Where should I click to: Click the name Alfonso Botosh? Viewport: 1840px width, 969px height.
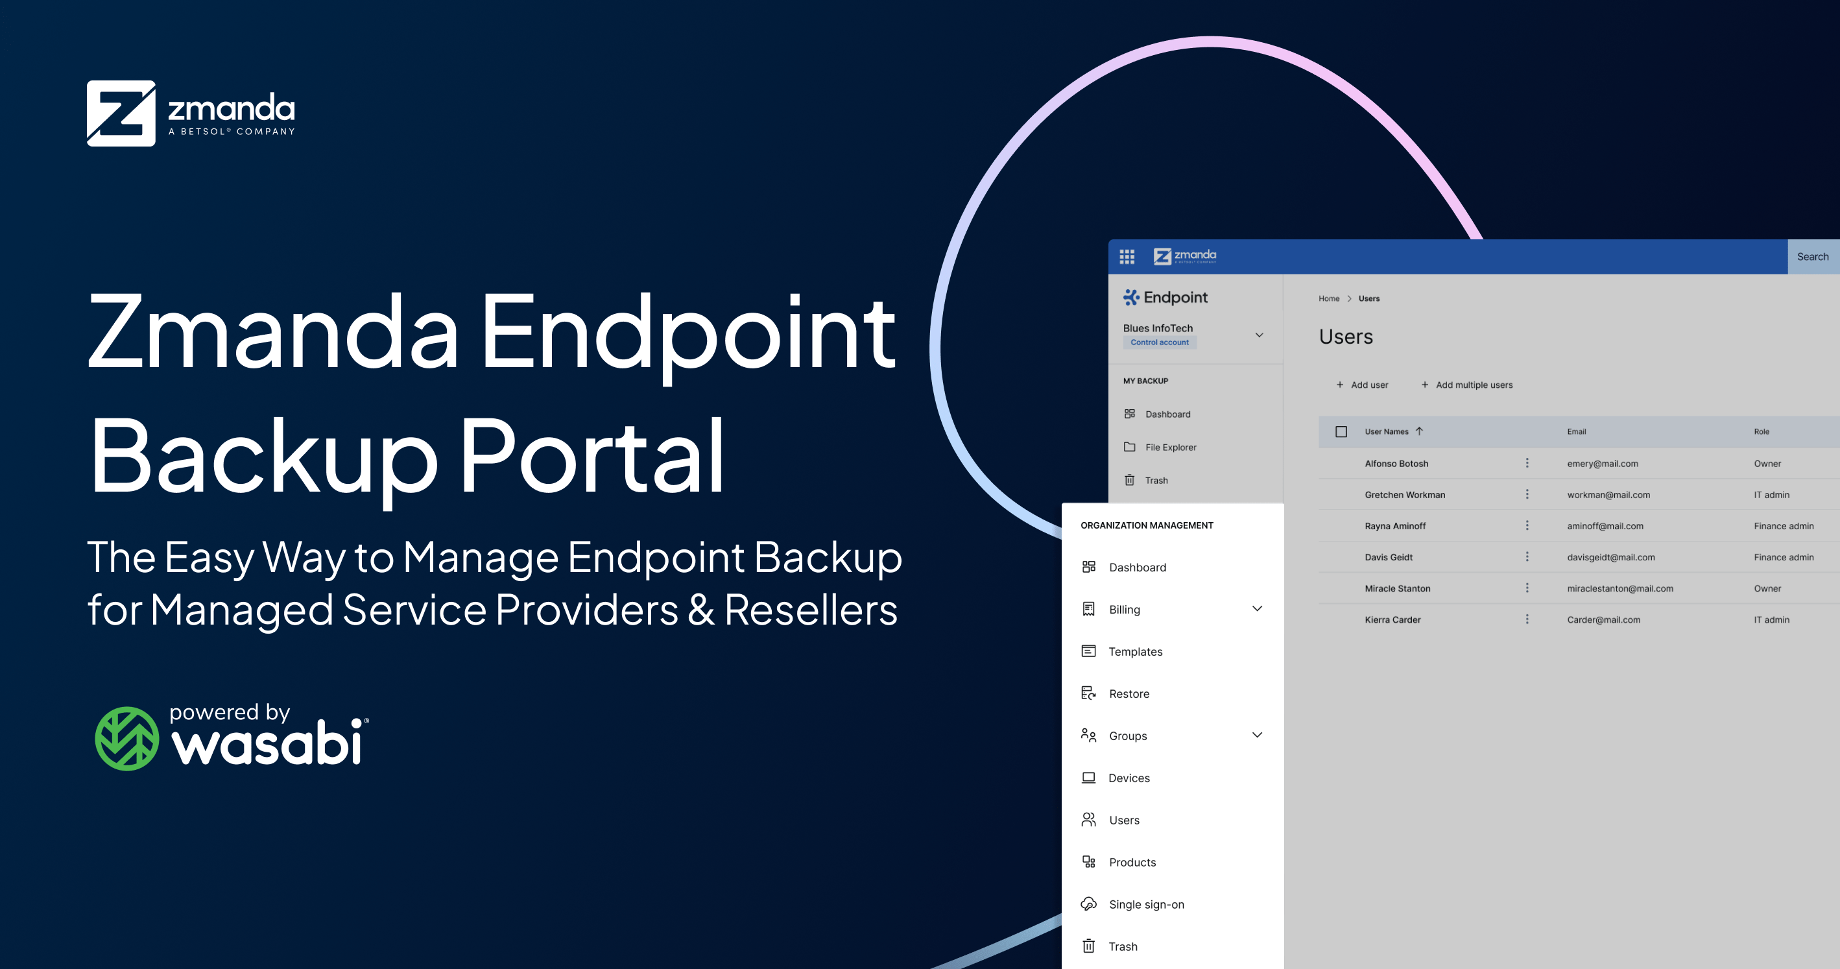click(1396, 464)
